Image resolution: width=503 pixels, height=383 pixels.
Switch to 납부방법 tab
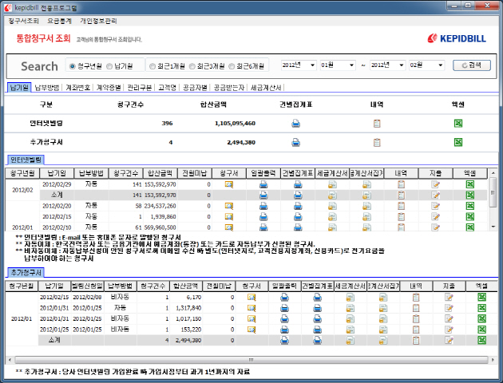pyautogui.click(x=47, y=88)
